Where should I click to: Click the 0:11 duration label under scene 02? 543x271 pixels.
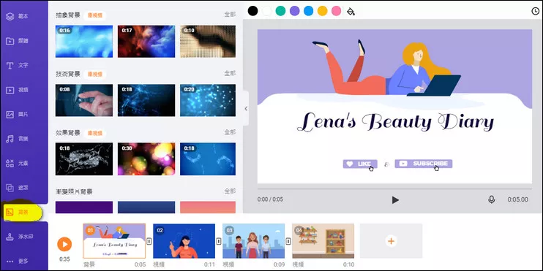pos(209,264)
